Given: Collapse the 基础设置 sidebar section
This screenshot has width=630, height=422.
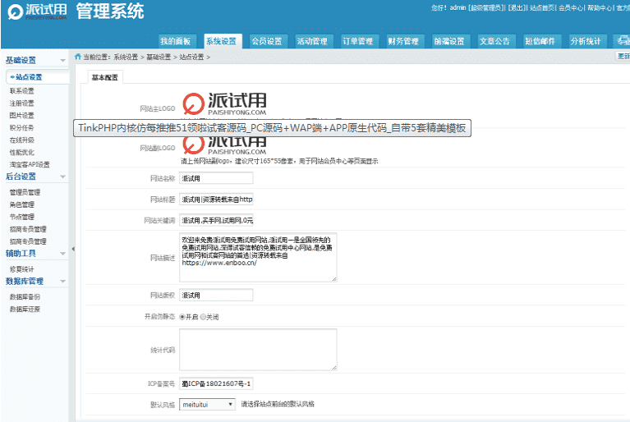Looking at the screenshot, I should pos(62,61).
